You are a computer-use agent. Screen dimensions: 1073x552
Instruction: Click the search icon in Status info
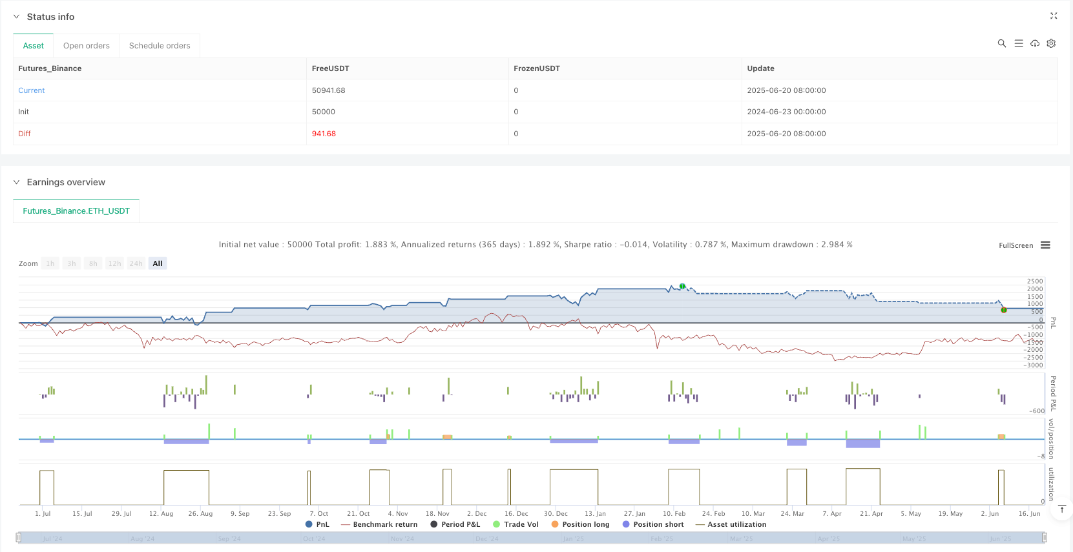(1002, 43)
